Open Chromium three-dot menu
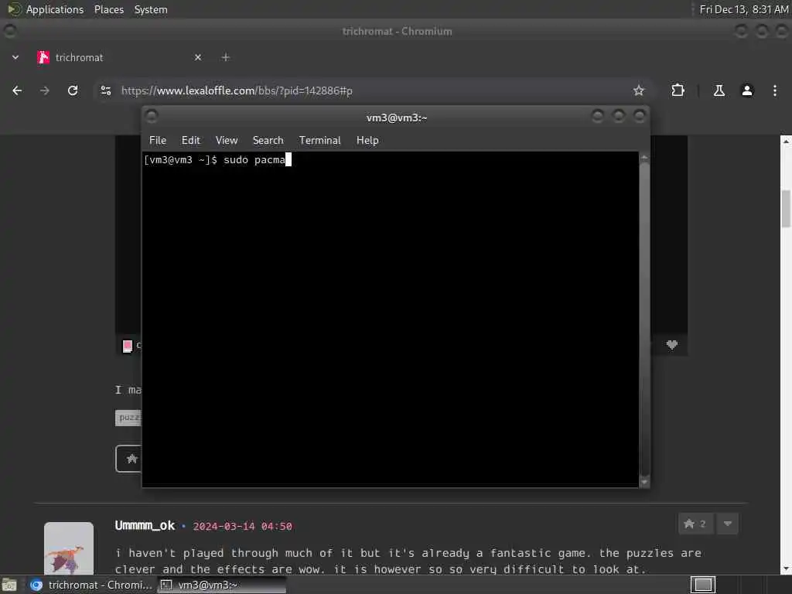792x594 pixels. tap(775, 90)
